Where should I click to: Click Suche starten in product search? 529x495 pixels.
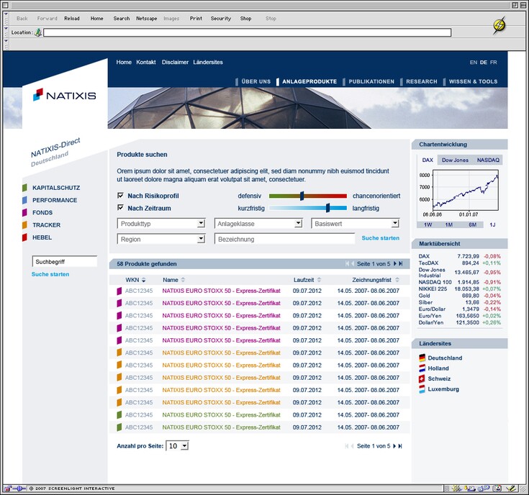[380, 237]
